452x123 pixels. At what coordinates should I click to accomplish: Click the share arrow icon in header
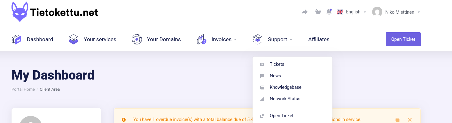pos(305,12)
